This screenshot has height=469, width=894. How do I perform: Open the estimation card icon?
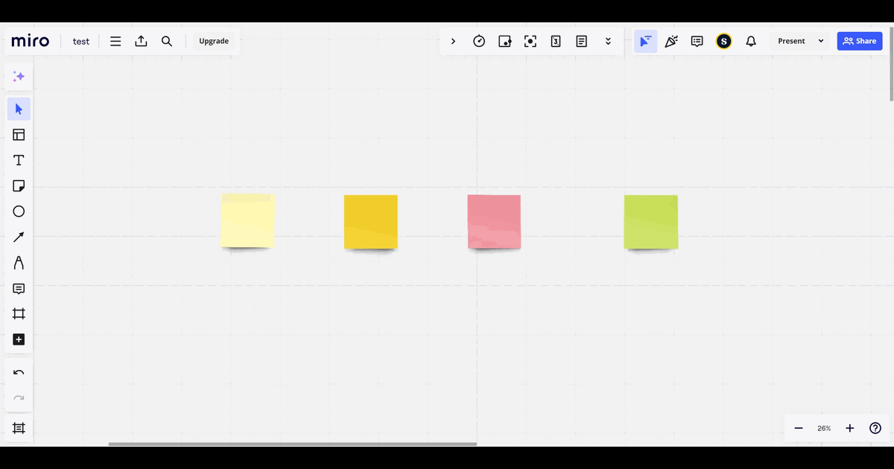point(556,42)
